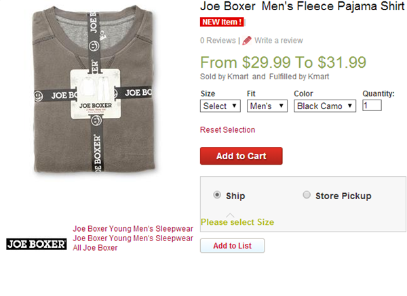Click the Joe Boxer brand logo
Image resolution: width=407 pixels, height=296 pixels.
tap(36, 244)
